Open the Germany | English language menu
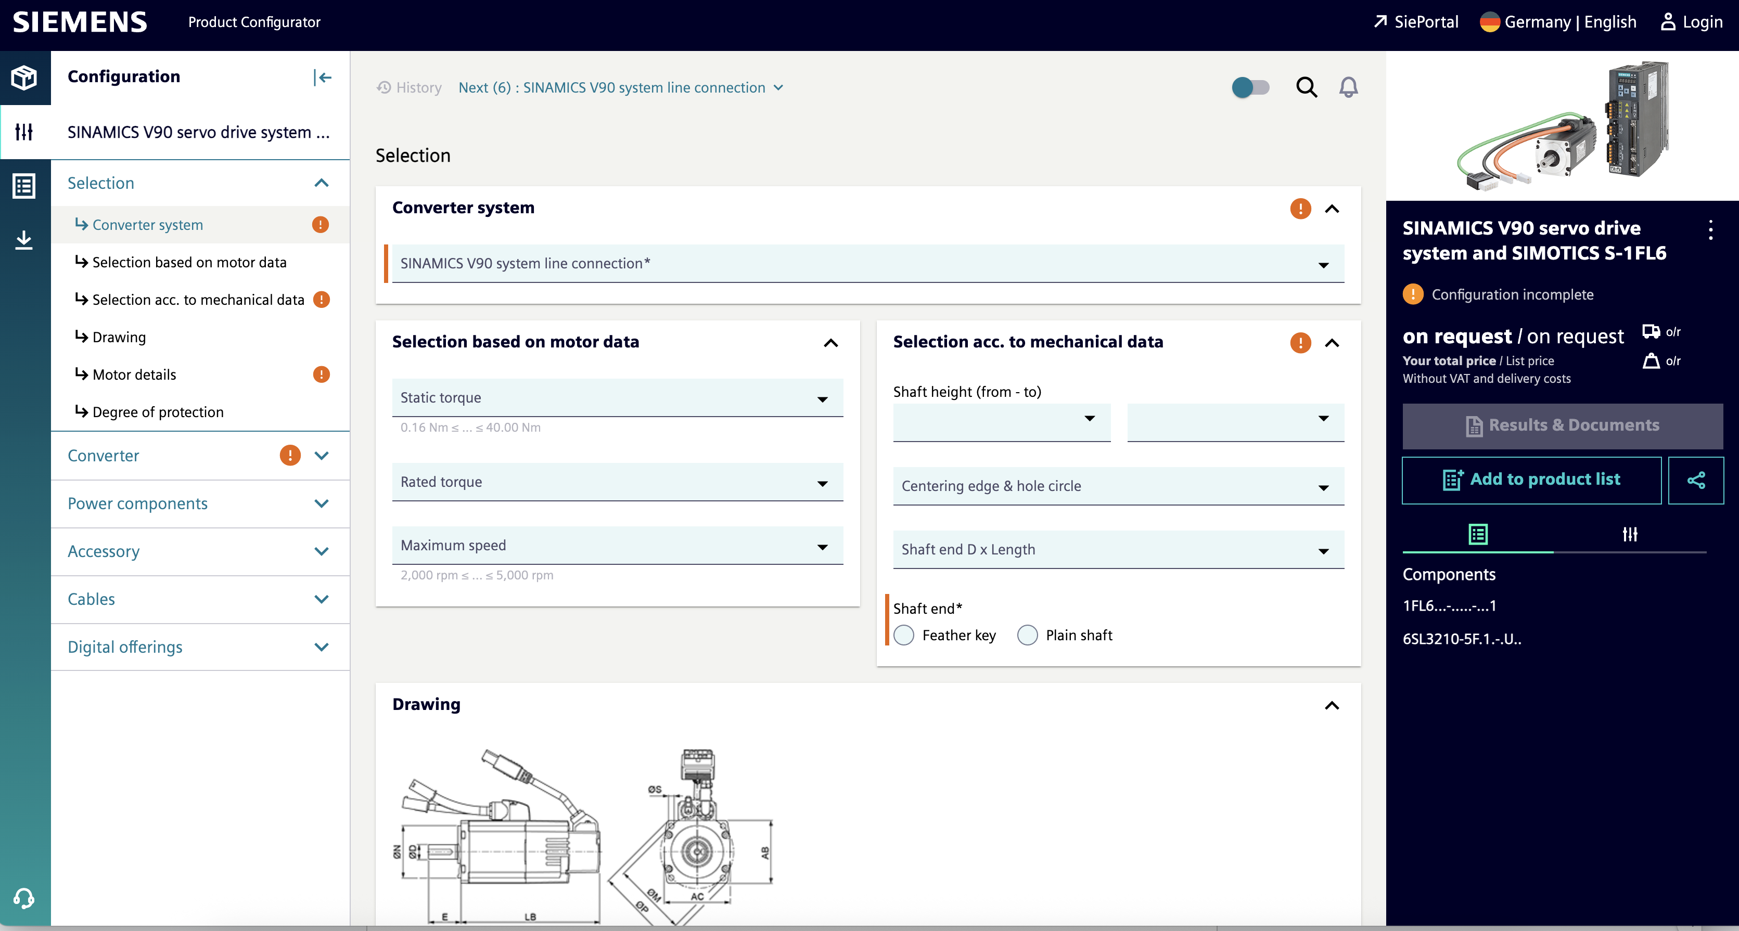This screenshot has height=931, width=1739. point(1559,22)
